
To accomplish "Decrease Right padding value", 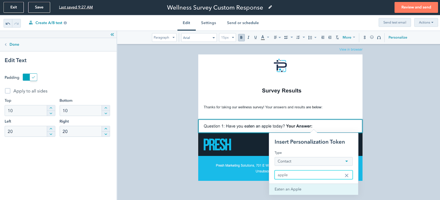I will coord(106,134).
